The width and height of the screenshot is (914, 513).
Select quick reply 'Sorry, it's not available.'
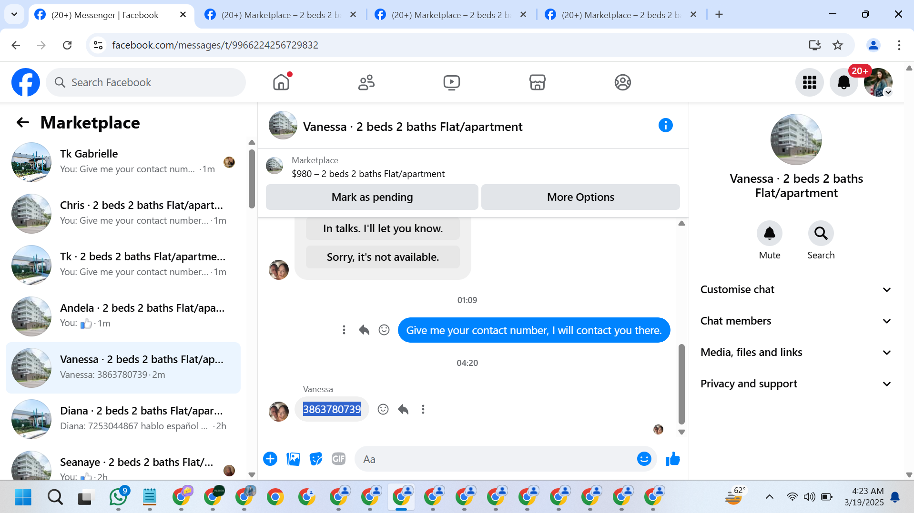coord(383,257)
